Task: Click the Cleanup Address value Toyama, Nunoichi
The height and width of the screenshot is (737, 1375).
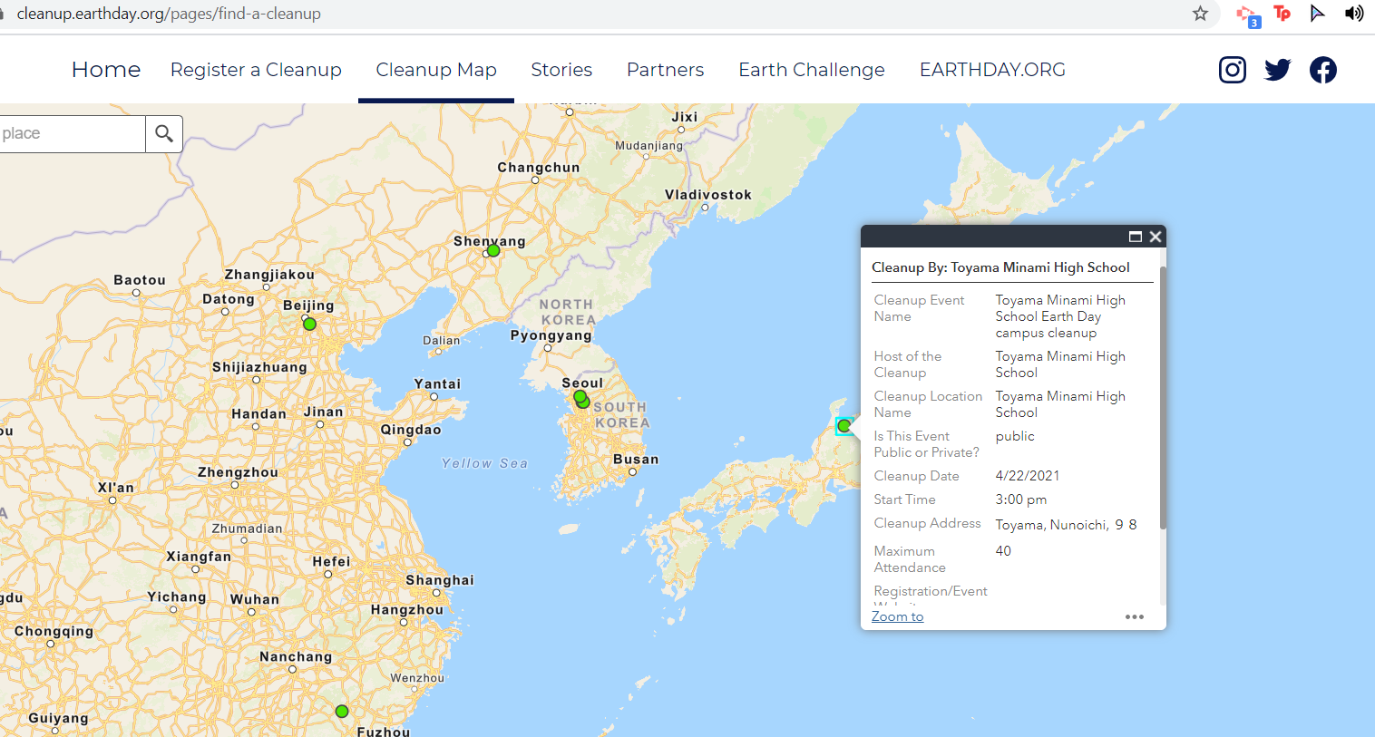Action: (x=1066, y=525)
